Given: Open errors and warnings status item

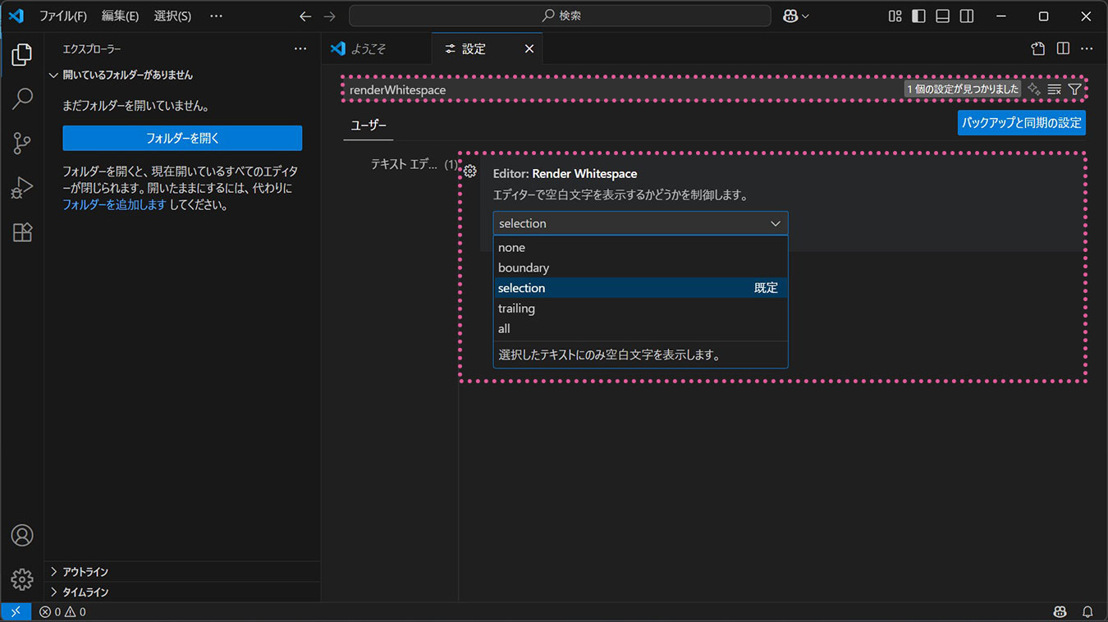Looking at the screenshot, I should click(x=62, y=611).
